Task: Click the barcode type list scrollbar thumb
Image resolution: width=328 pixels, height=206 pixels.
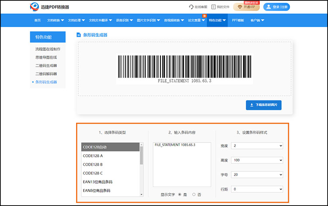Action: [141, 155]
